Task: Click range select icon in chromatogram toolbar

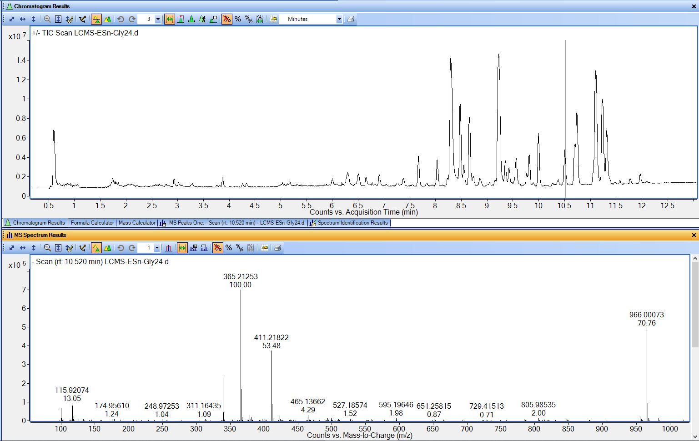Action: click(169, 19)
